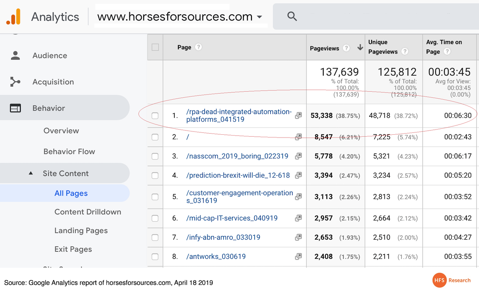Open nasscom_2019_boring external link icon

[x=298, y=156]
